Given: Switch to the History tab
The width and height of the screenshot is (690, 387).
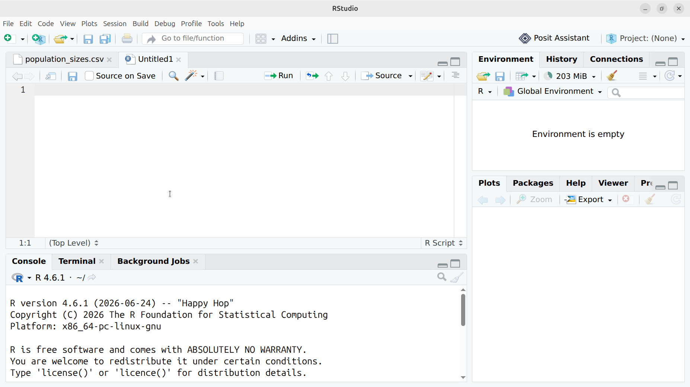Looking at the screenshot, I should point(561,59).
